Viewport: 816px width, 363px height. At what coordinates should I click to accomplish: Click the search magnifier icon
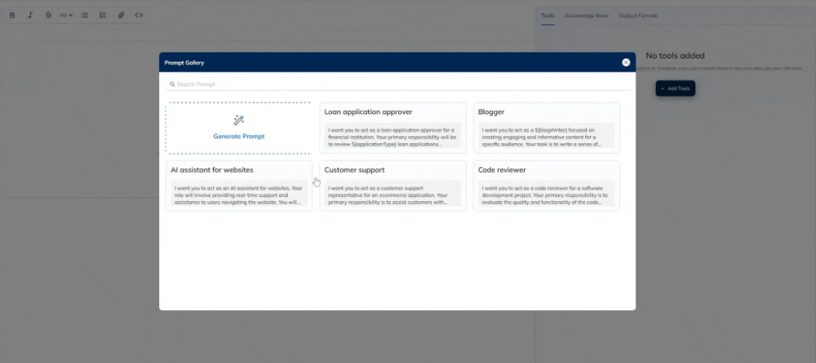[x=172, y=84]
